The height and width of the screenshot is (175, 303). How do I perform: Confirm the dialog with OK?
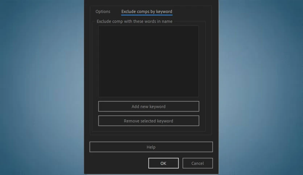[x=163, y=163]
